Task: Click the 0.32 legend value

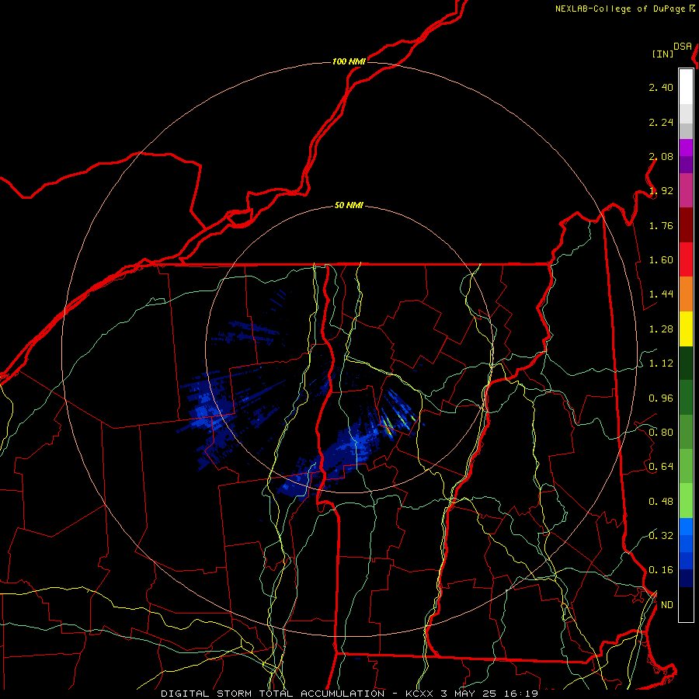Action: click(661, 536)
